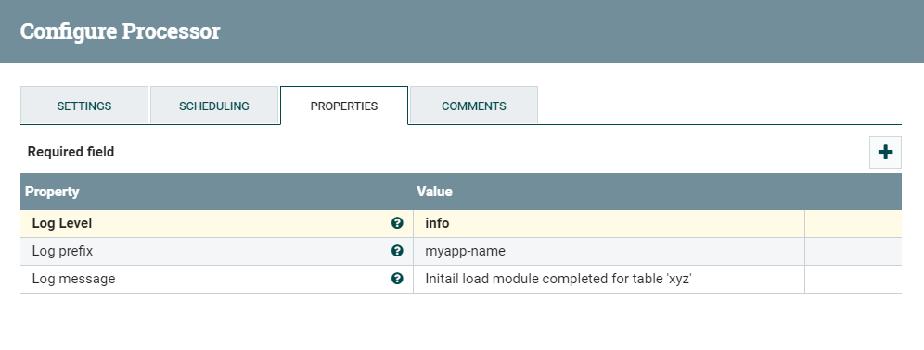Screen dimensions: 924x350
Task: Click the Configure Processor dialog title
Action: pyautogui.click(x=121, y=31)
